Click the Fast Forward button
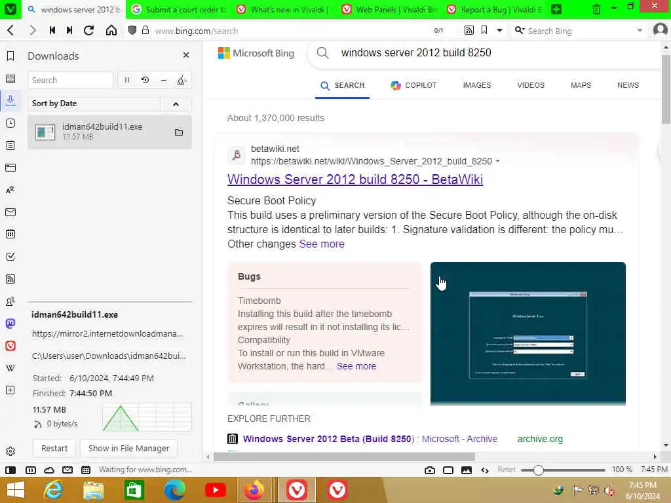This screenshot has height=503, width=671. tap(69, 30)
